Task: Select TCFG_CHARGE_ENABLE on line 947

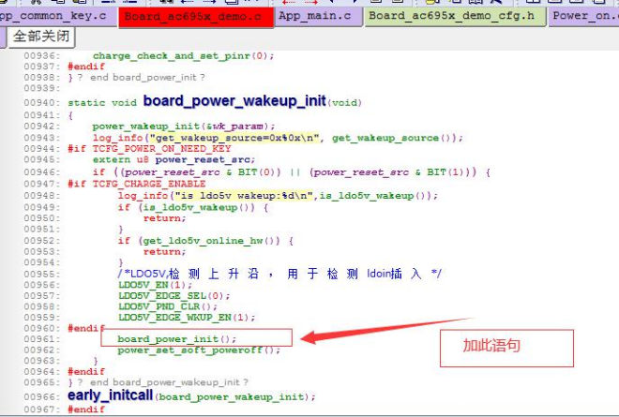Action: (149, 184)
